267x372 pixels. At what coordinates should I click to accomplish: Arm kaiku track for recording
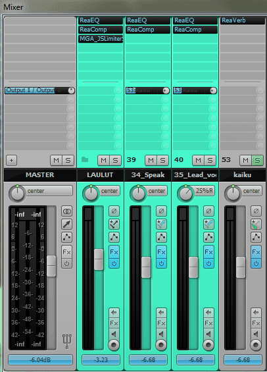coord(256,345)
